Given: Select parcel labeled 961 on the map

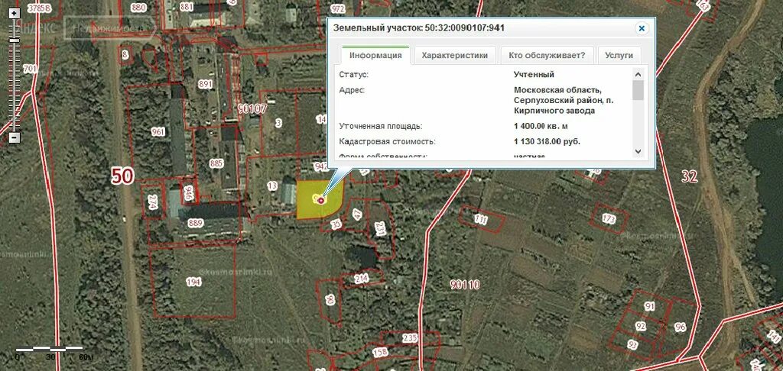Looking at the screenshot, I should 158,132.
